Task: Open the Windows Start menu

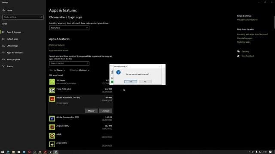Action: 3,152
